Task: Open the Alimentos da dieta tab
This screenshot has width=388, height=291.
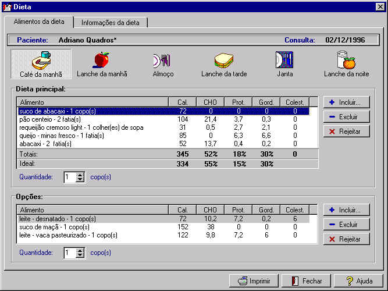Action: 40,22
